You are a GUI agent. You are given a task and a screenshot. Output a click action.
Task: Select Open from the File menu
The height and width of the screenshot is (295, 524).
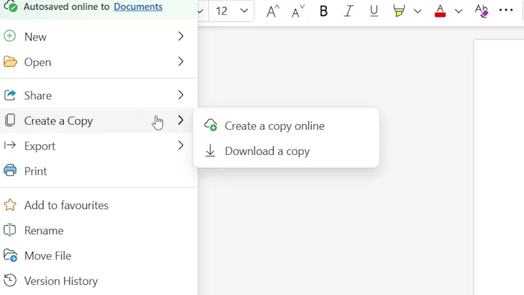tap(98, 62)
